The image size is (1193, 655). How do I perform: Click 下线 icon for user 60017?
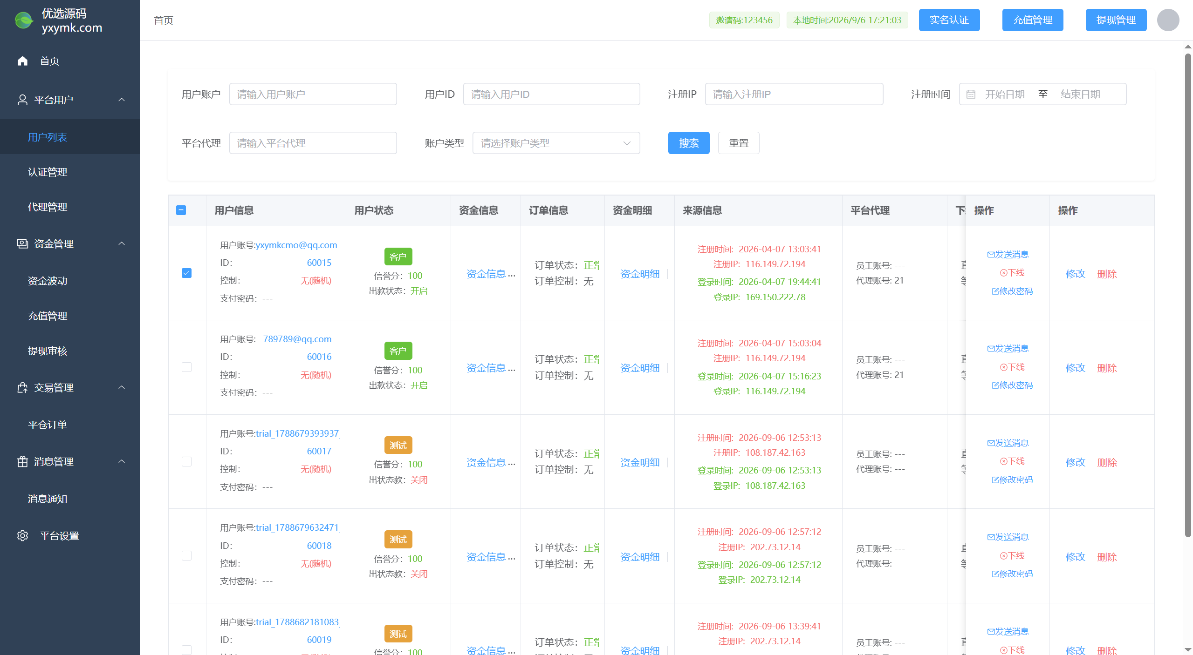(x=1003, y=461)
